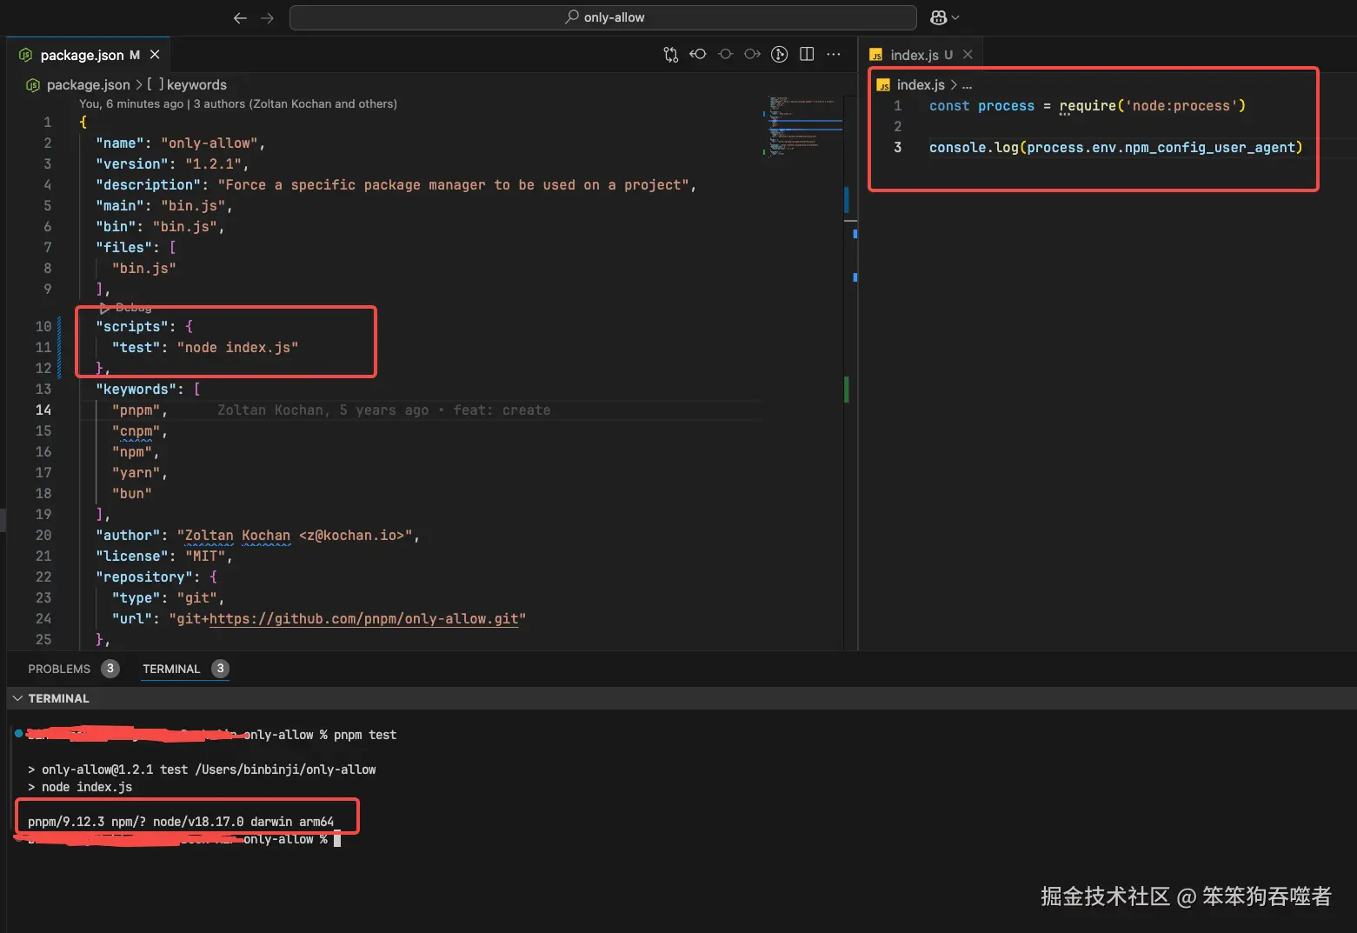Click the circled git branch GitLens icon
Viewport: 1357px width, 933px height.
tap(780, 54)
